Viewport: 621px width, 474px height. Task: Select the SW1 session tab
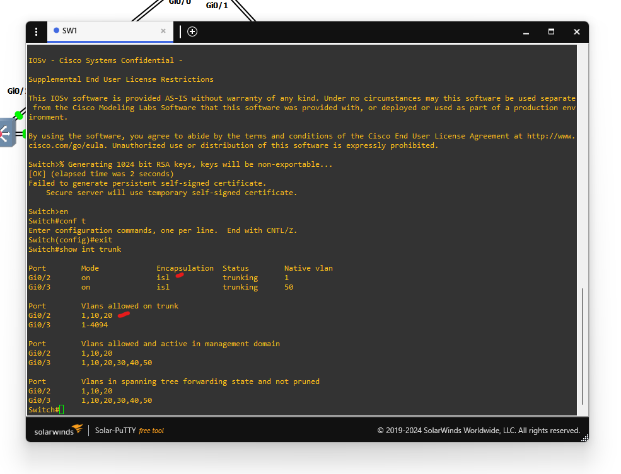(x=110, y=31)
